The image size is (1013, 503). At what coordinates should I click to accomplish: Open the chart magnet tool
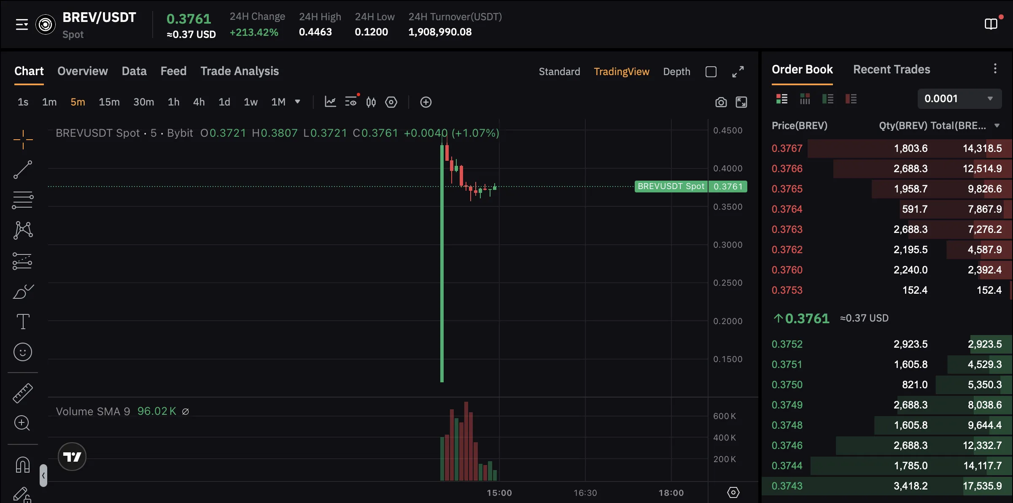tap(23, 464)
